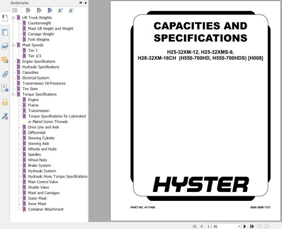Increase bookmark text size

(60, 10)
